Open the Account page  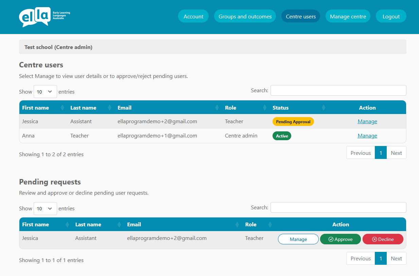193,16
